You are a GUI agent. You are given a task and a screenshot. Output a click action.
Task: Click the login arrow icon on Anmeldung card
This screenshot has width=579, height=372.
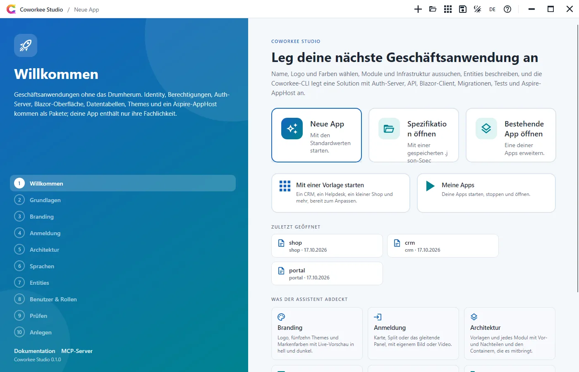(378, 317)
